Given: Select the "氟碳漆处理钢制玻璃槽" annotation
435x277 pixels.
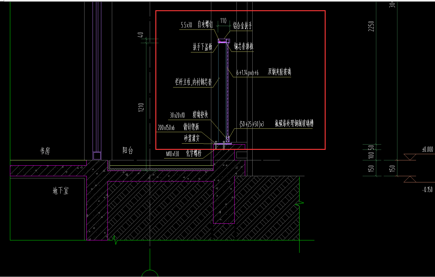Looking at the screenshot, I should click(294, 123).
